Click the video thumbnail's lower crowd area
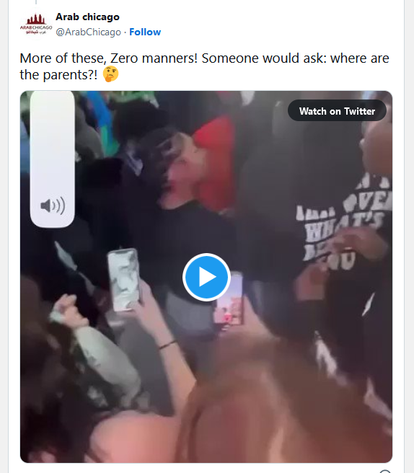This screenshot has height=473, width=414. click(x=206, y=407)
